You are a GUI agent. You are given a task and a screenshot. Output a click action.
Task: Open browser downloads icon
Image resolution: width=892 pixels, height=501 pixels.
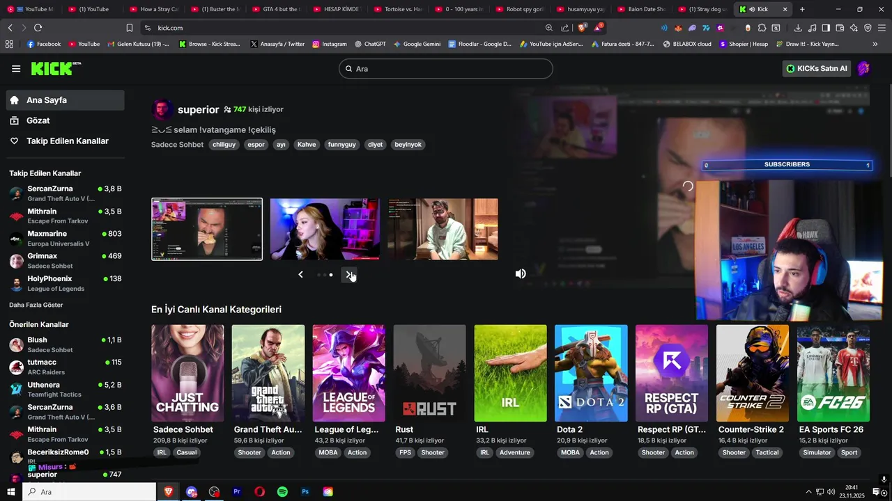[798, 28]
